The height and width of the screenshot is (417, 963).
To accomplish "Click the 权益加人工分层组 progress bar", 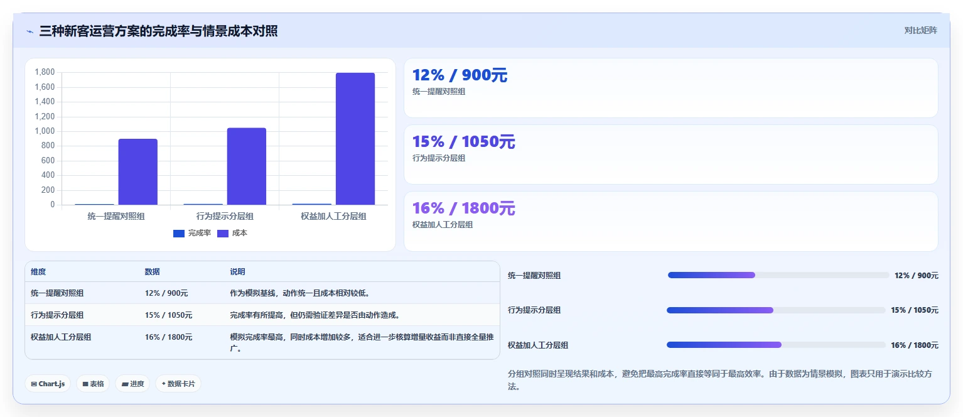I will 776,345.
